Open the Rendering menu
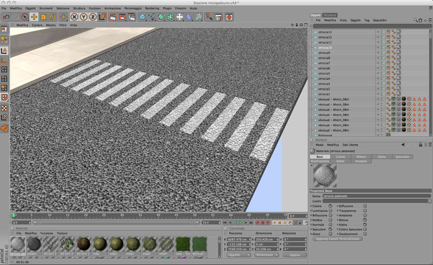 pyautogui.click(x=152, y=8)
